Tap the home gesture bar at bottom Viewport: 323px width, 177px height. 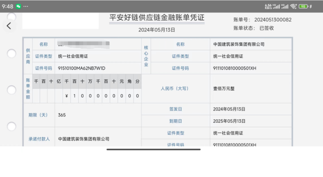(154, 149)
